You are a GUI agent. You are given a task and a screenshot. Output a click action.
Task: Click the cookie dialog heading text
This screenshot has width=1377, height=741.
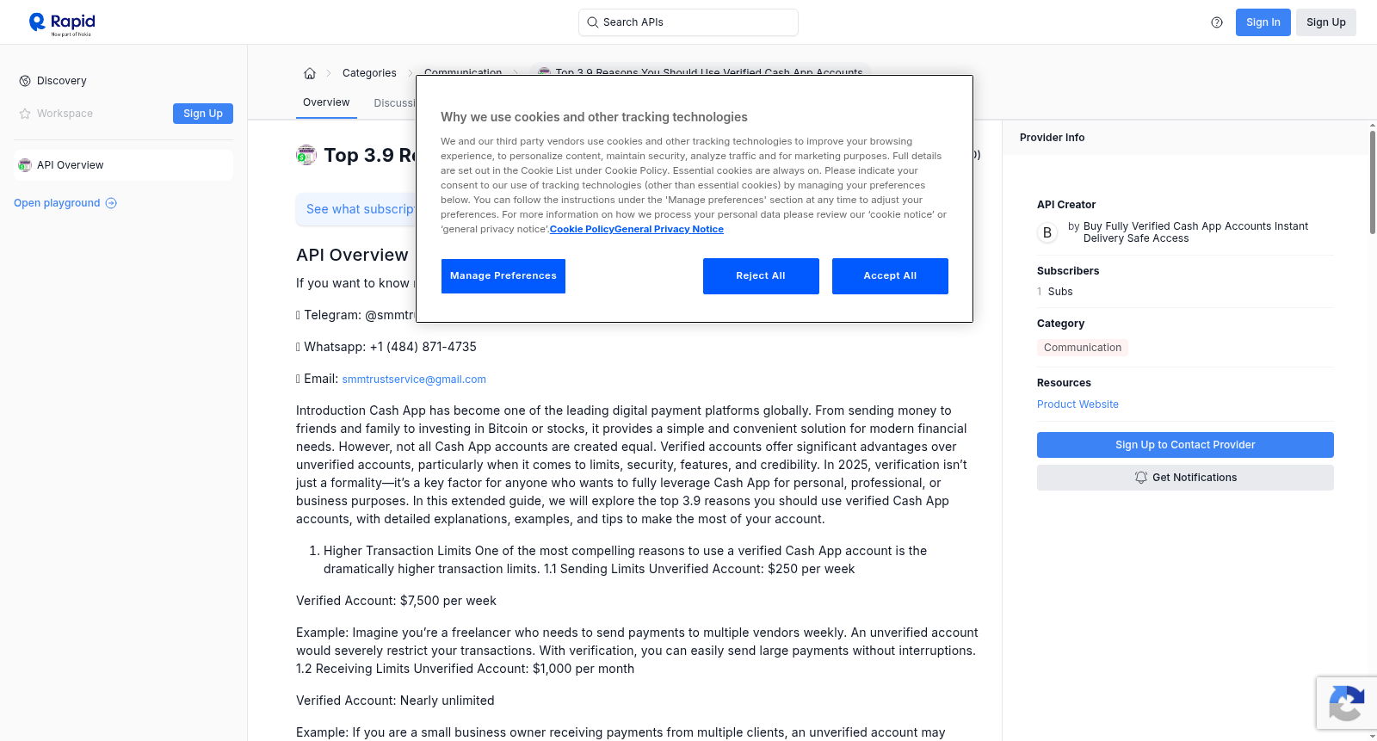click(594, 117)
